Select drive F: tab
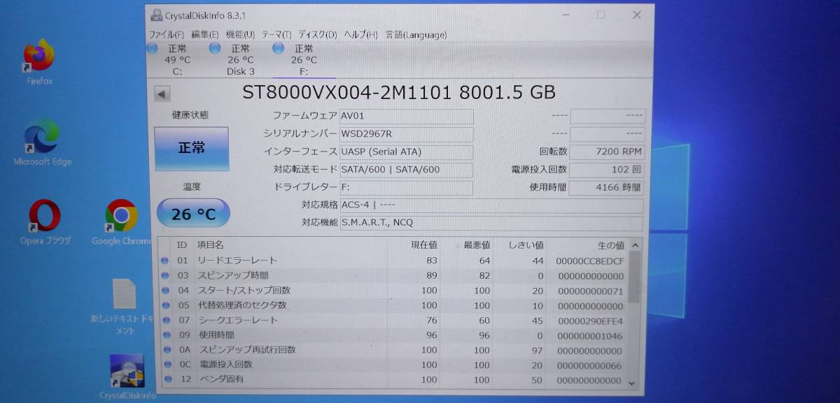The width and height of the screenshot is (840, 403). point(302,59)
